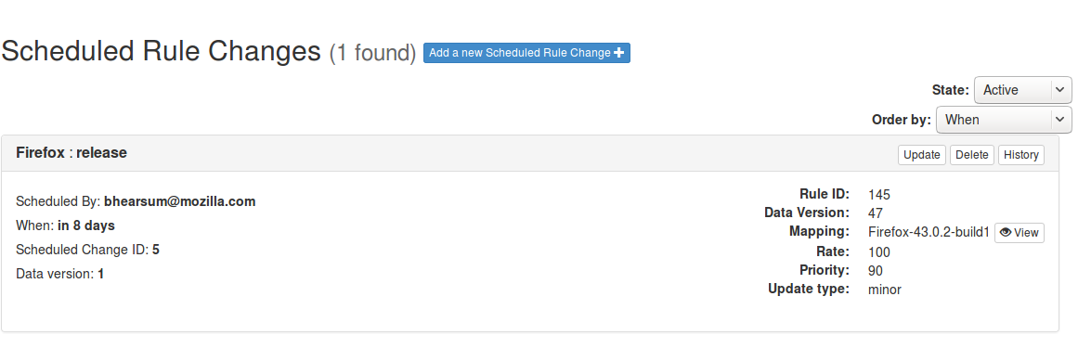Click the eye icon beside View
The image size is (1078, 348).
click(1006, 232)
